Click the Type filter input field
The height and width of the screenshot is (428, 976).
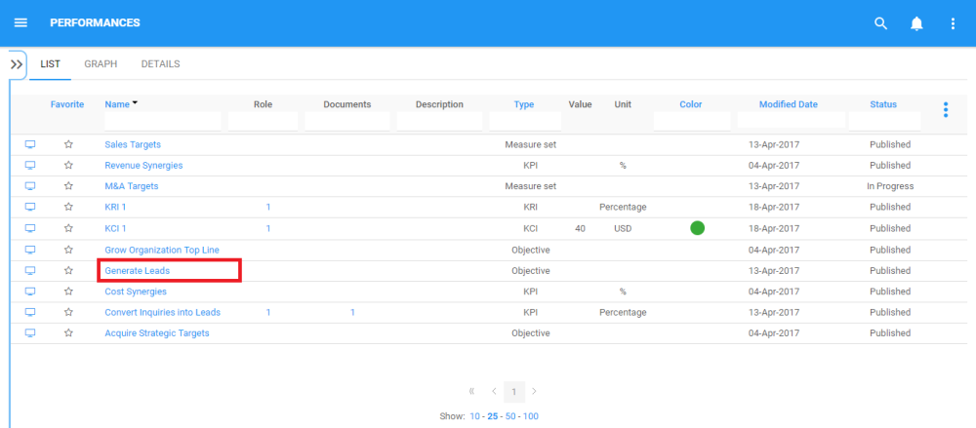click(525, 121)
